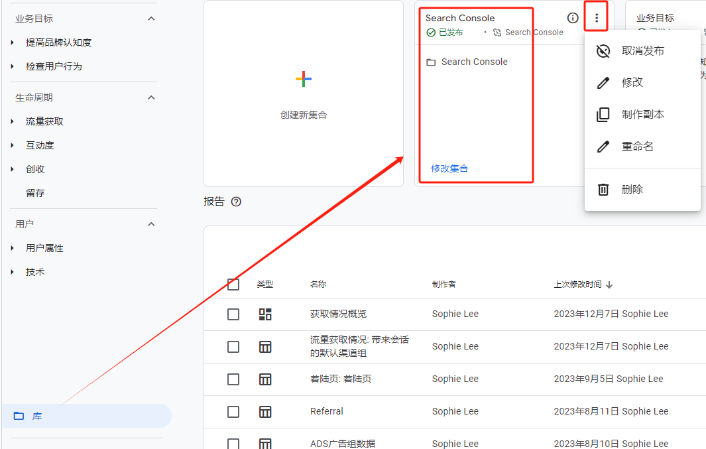
Task: Collapse the 用户 section
Action: pos(151,224)
